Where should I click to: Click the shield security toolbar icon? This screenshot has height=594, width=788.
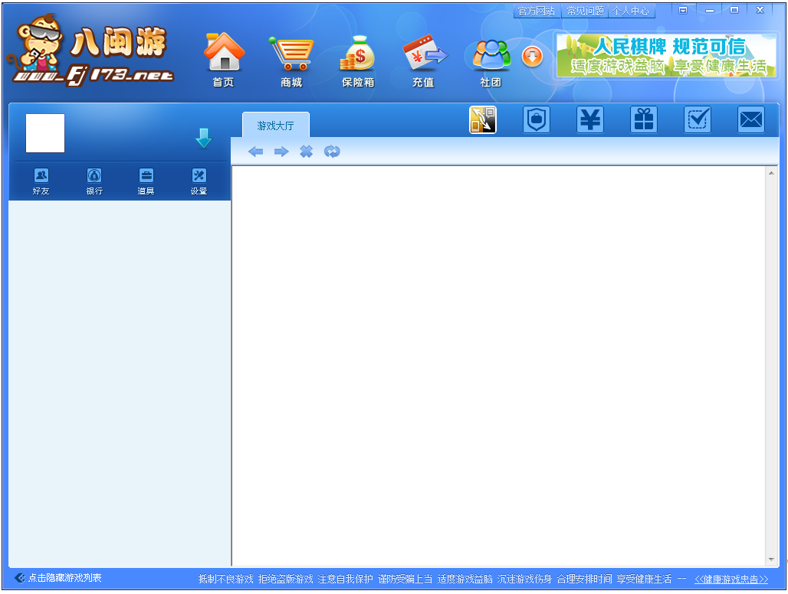[537, 120]
